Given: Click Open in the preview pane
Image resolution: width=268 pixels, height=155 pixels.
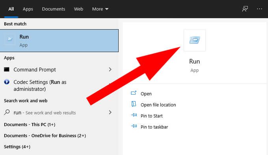Looking at the screenshot, I should [x=146, y=94].
